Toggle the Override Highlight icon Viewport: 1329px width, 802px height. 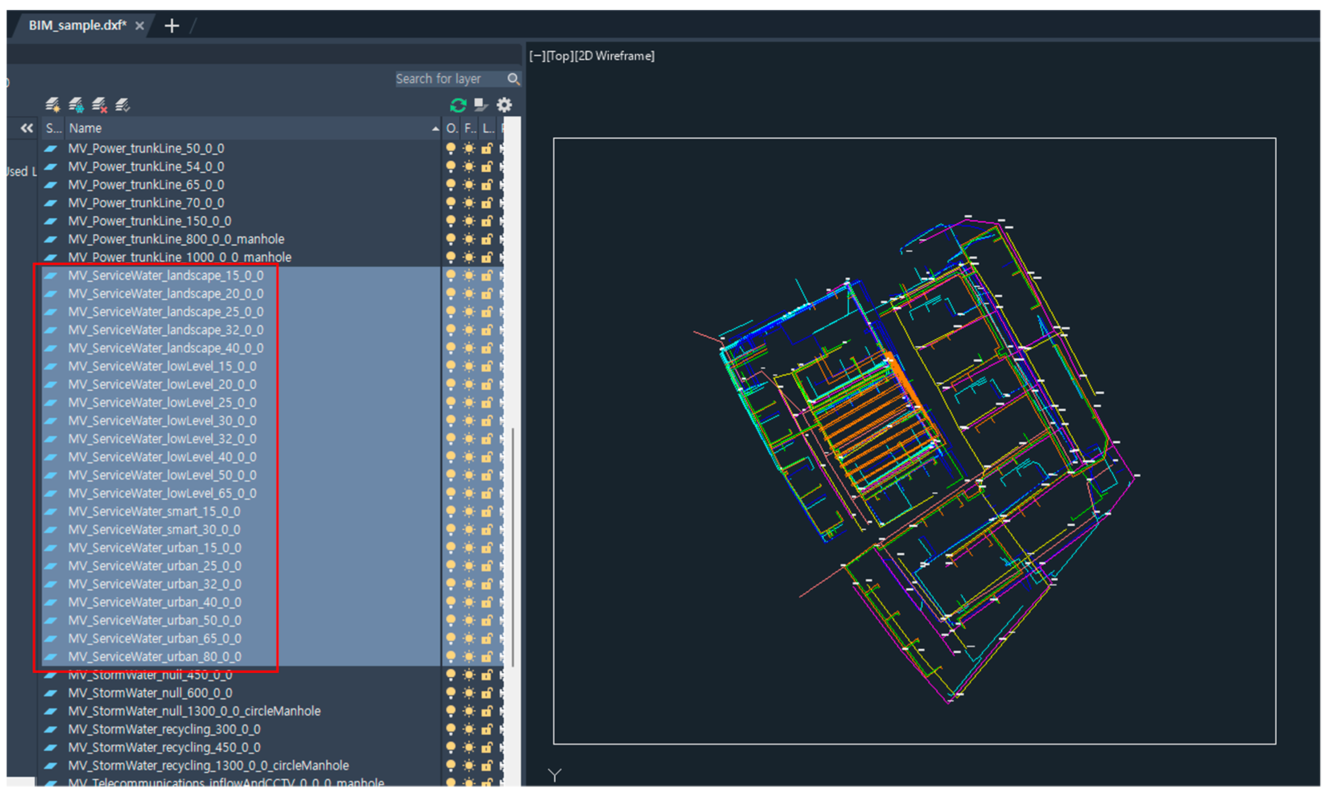(x=480, y=105)
